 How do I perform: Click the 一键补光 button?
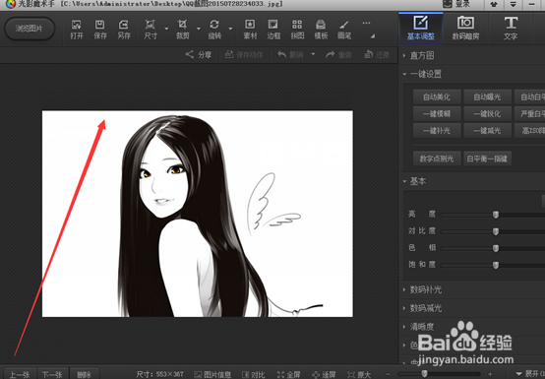tap(437, 131)
